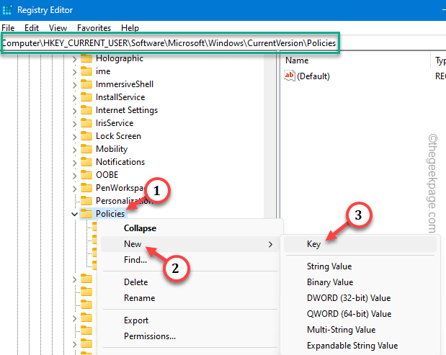Image resolution: width=446 pixels, height=355 pixels.
Task: Open the Favorites menu
Action: click(94, 28)
